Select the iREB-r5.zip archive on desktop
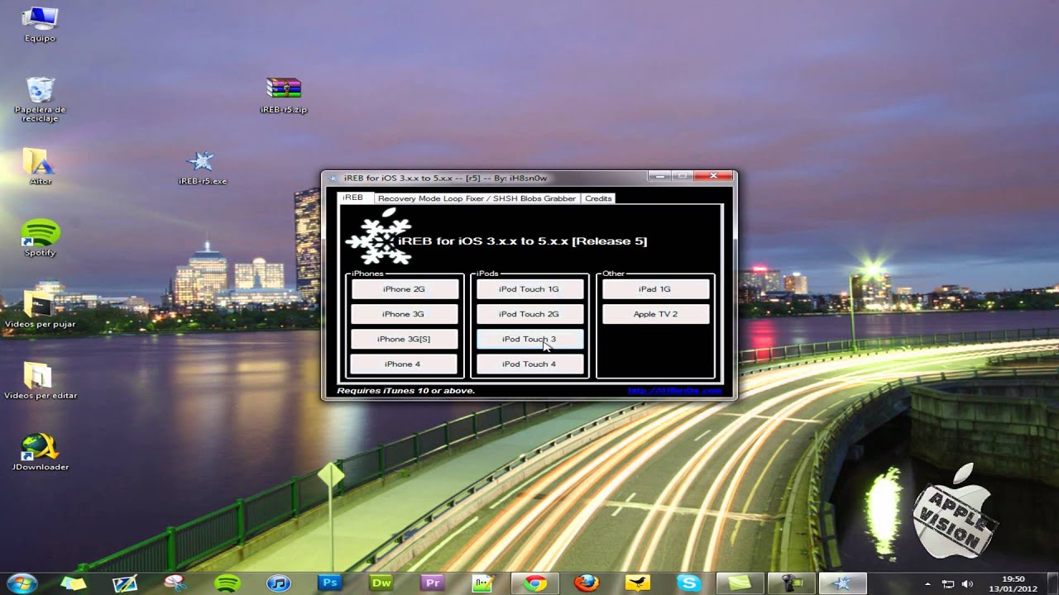The width and height of the screenshot is (1059, 595). pyautogui.click(x=284, y=95)
